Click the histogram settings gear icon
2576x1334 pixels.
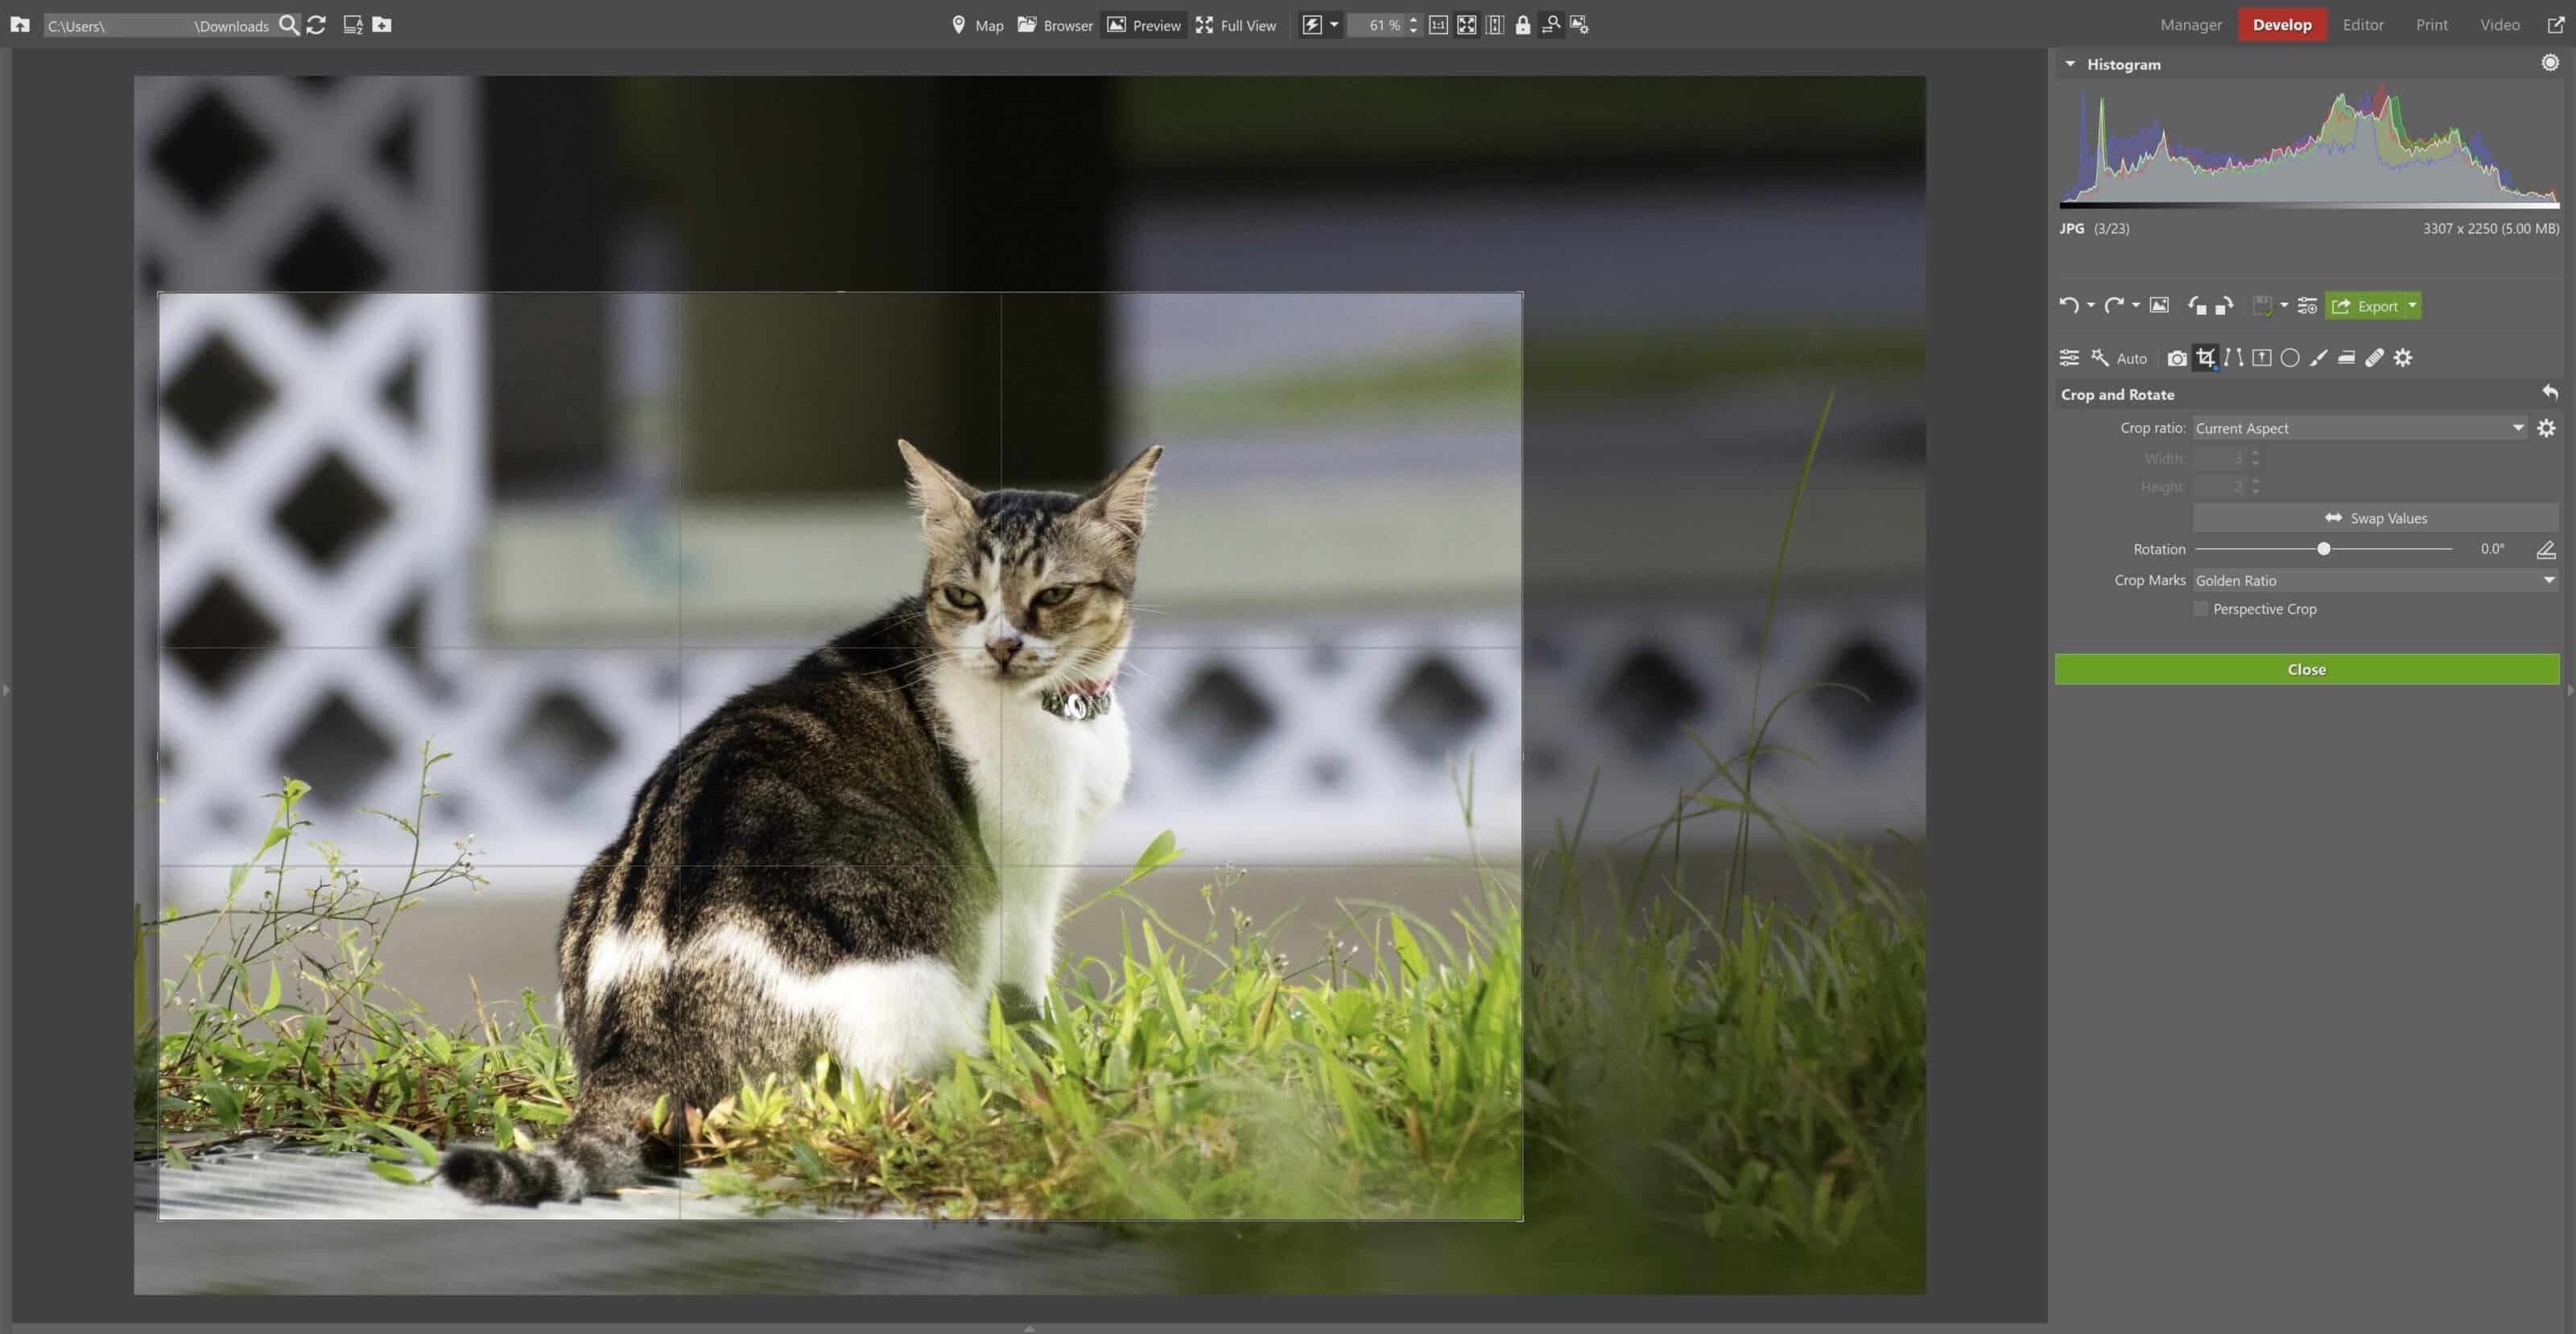2550,63
